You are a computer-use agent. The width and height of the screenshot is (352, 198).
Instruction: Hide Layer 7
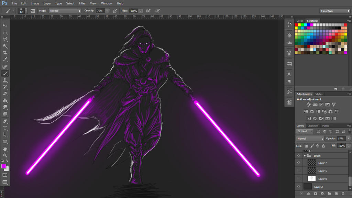(299, 163)
